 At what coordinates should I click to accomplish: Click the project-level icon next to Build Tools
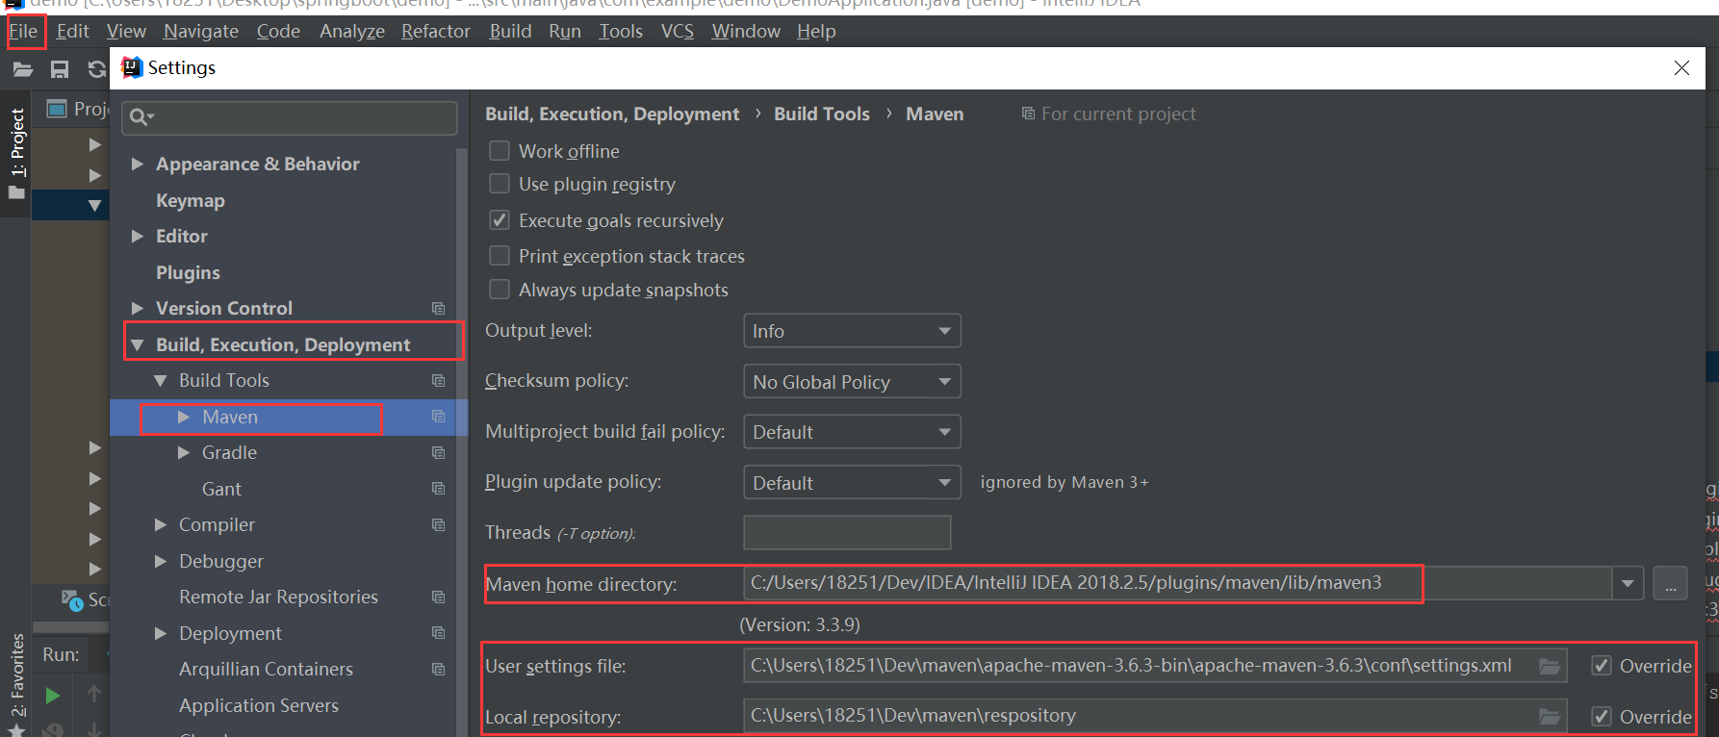[x=439, y=381]
